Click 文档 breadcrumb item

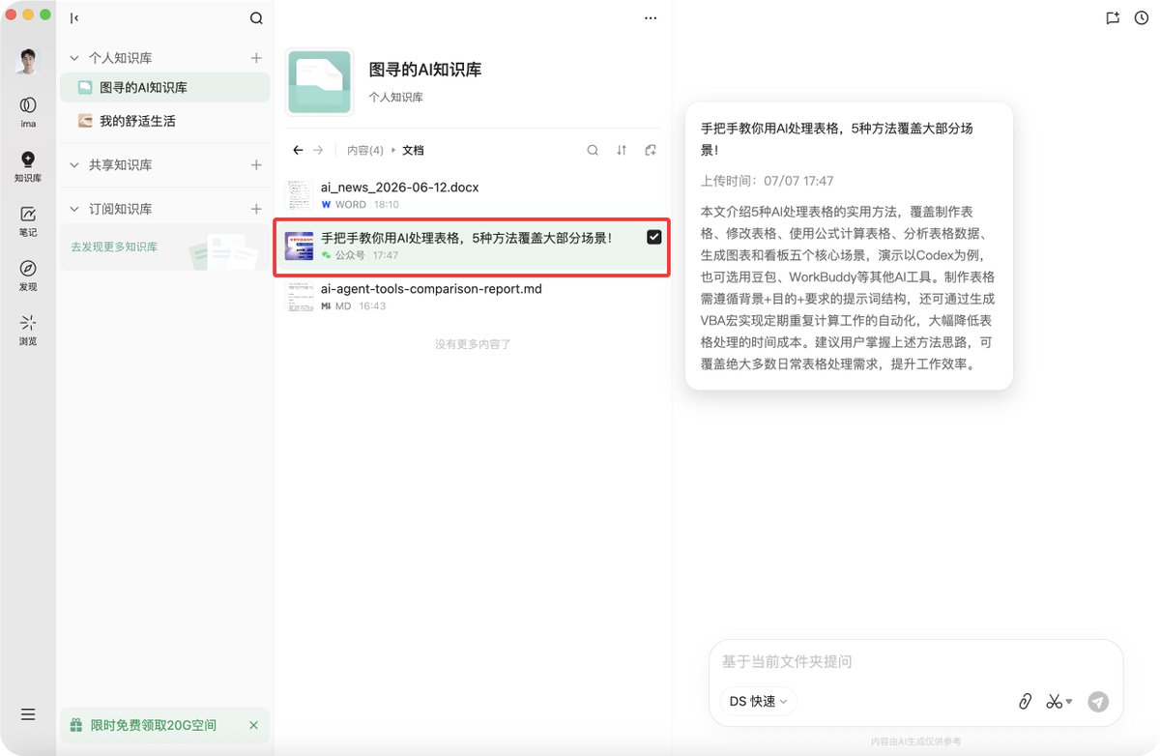413,150
